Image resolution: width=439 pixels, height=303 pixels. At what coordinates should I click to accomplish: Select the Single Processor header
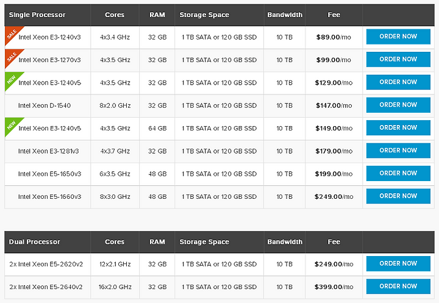[x=37, y=15]
